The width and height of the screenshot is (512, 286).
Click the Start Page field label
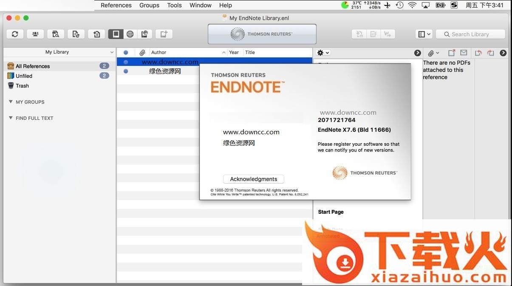coord(331,212)
